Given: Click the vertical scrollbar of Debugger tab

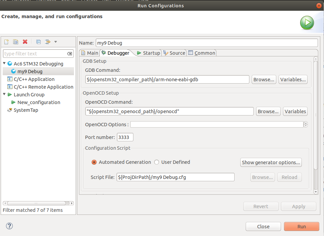Looking at the screenshot, I should pos(316,114).
